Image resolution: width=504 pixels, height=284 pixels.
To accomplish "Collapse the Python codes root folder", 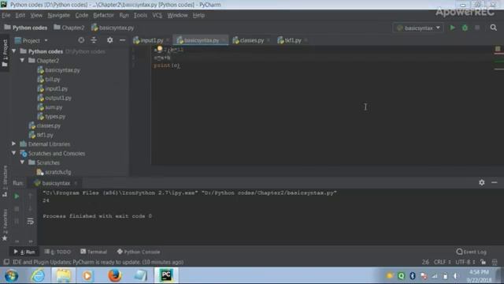I will pos(14,51).
